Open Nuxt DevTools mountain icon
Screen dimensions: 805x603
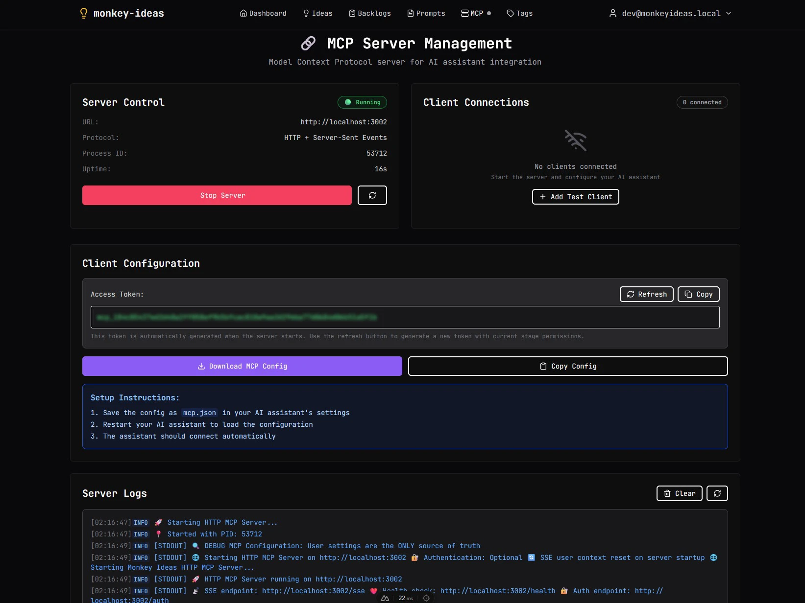click(385, 598)
